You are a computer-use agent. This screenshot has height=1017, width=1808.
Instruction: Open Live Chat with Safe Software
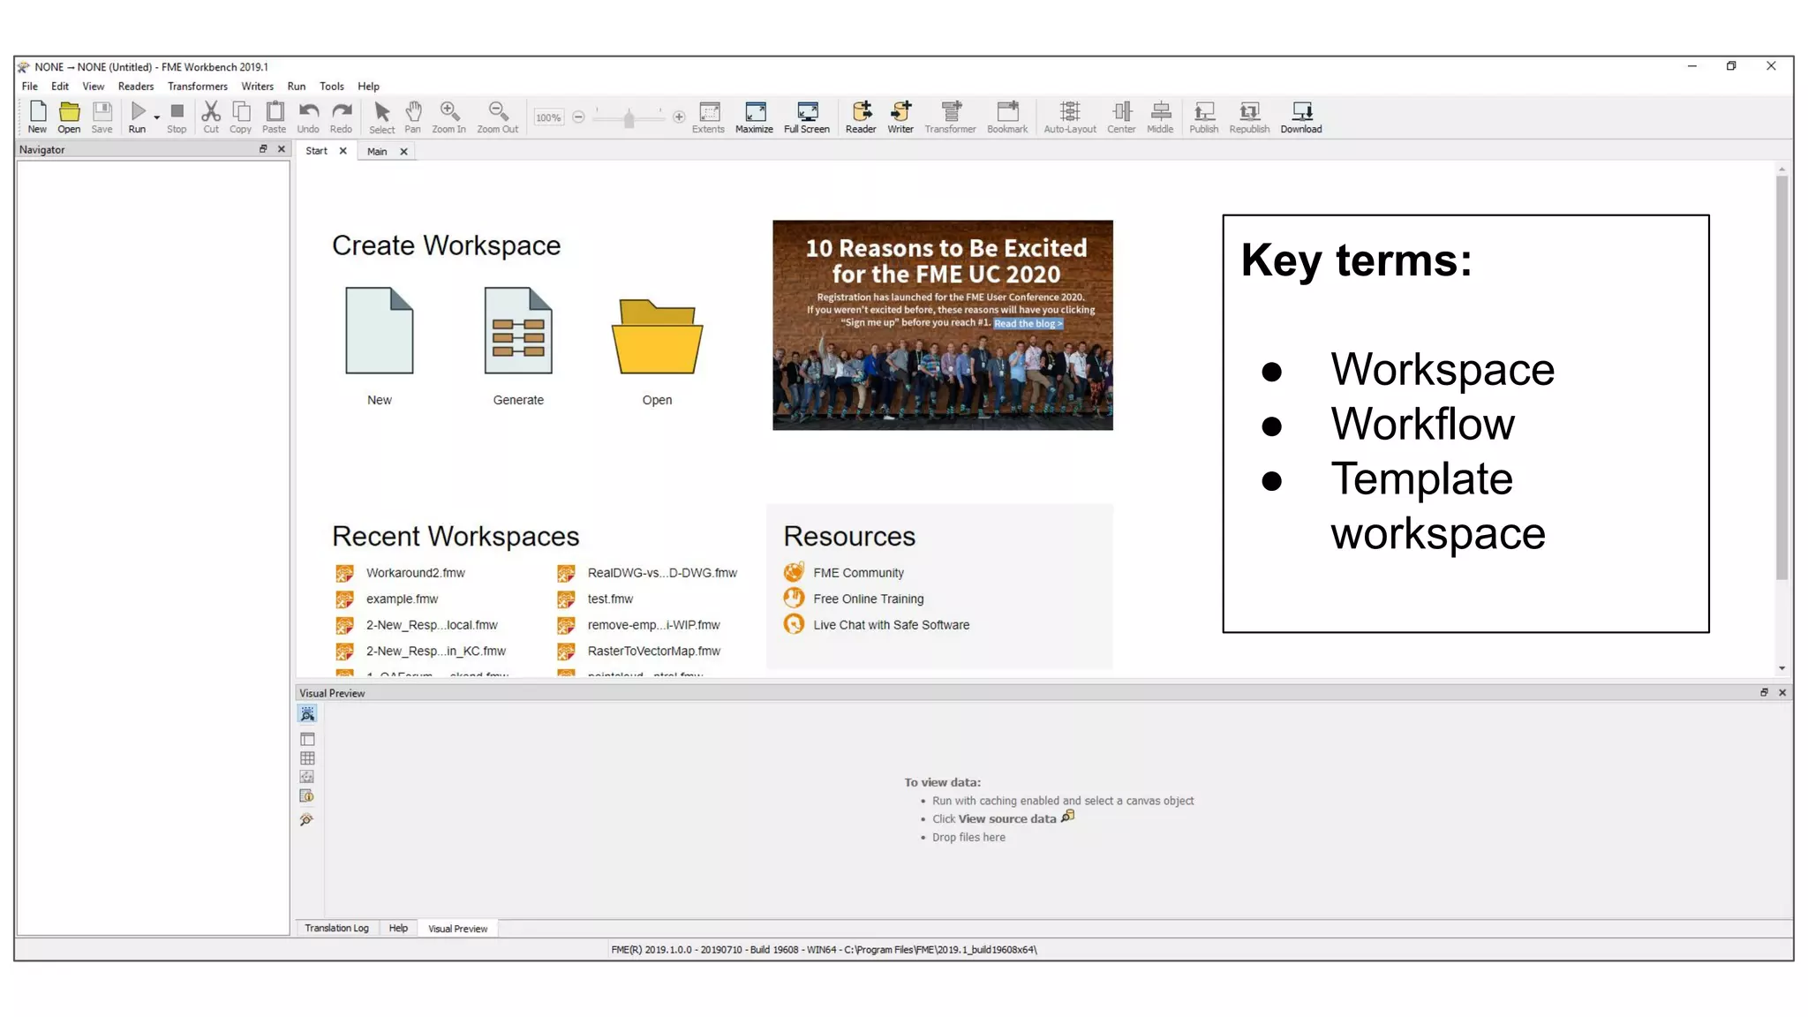point(891,625)
